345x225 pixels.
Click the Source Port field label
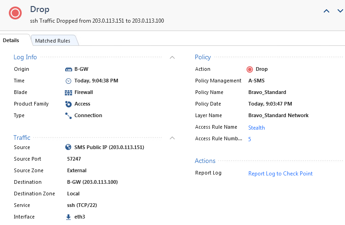(x=27, y=159)
